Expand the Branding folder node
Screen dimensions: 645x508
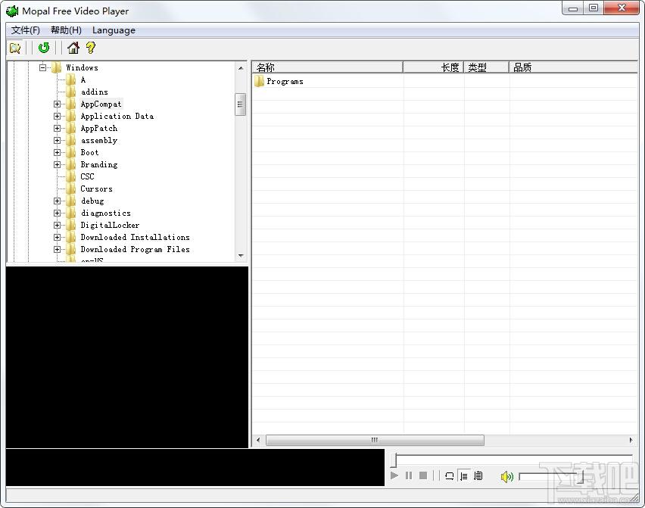58,164
